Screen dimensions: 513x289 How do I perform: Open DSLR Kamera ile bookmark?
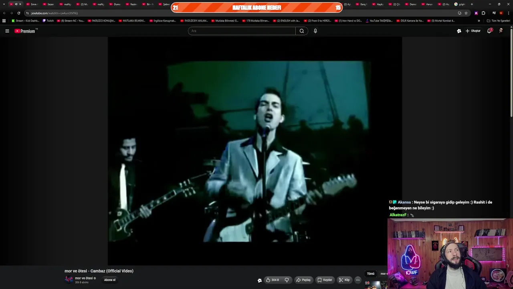pyautogui.click(x=410, y=20)
